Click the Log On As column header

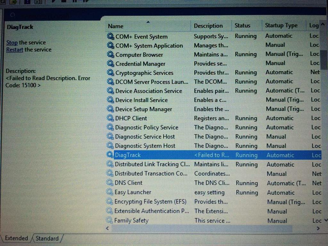[314, 25]
